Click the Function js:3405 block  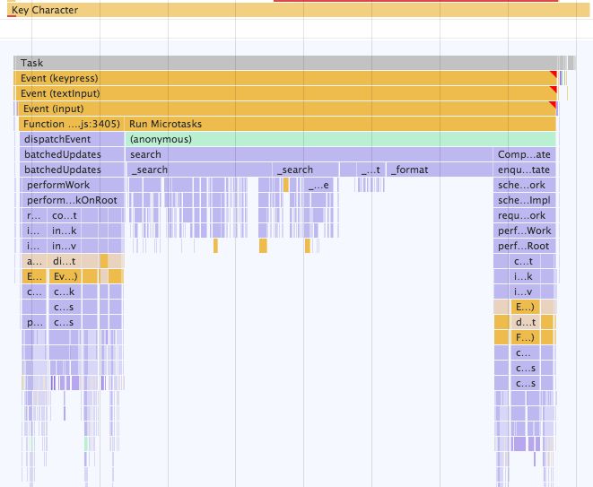[70, 124]
